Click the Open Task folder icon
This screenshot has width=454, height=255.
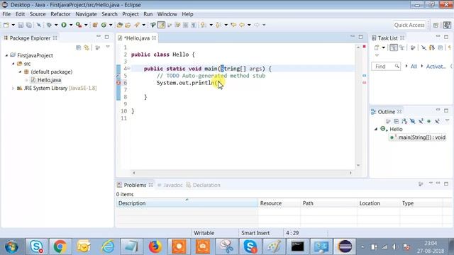pyautogui.click(x=128, y=25)
